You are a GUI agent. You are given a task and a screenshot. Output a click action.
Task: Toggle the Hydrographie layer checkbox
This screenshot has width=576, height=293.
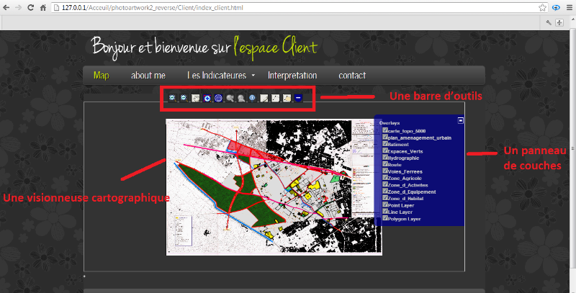(x=386, y=158)
